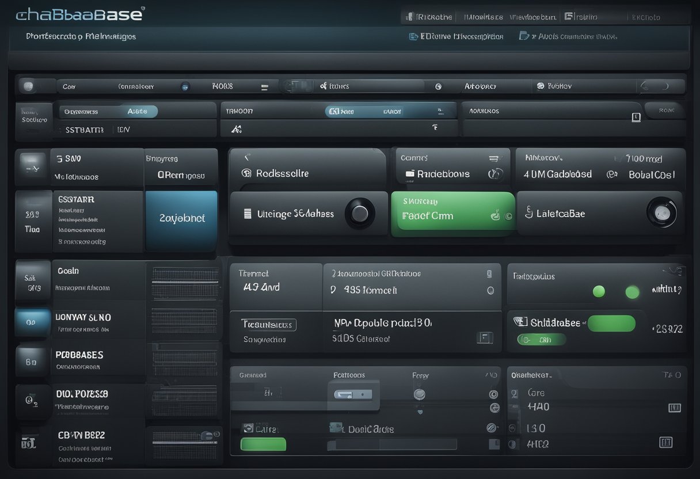Click the round dial in the LafetcaBae panel

661,212
